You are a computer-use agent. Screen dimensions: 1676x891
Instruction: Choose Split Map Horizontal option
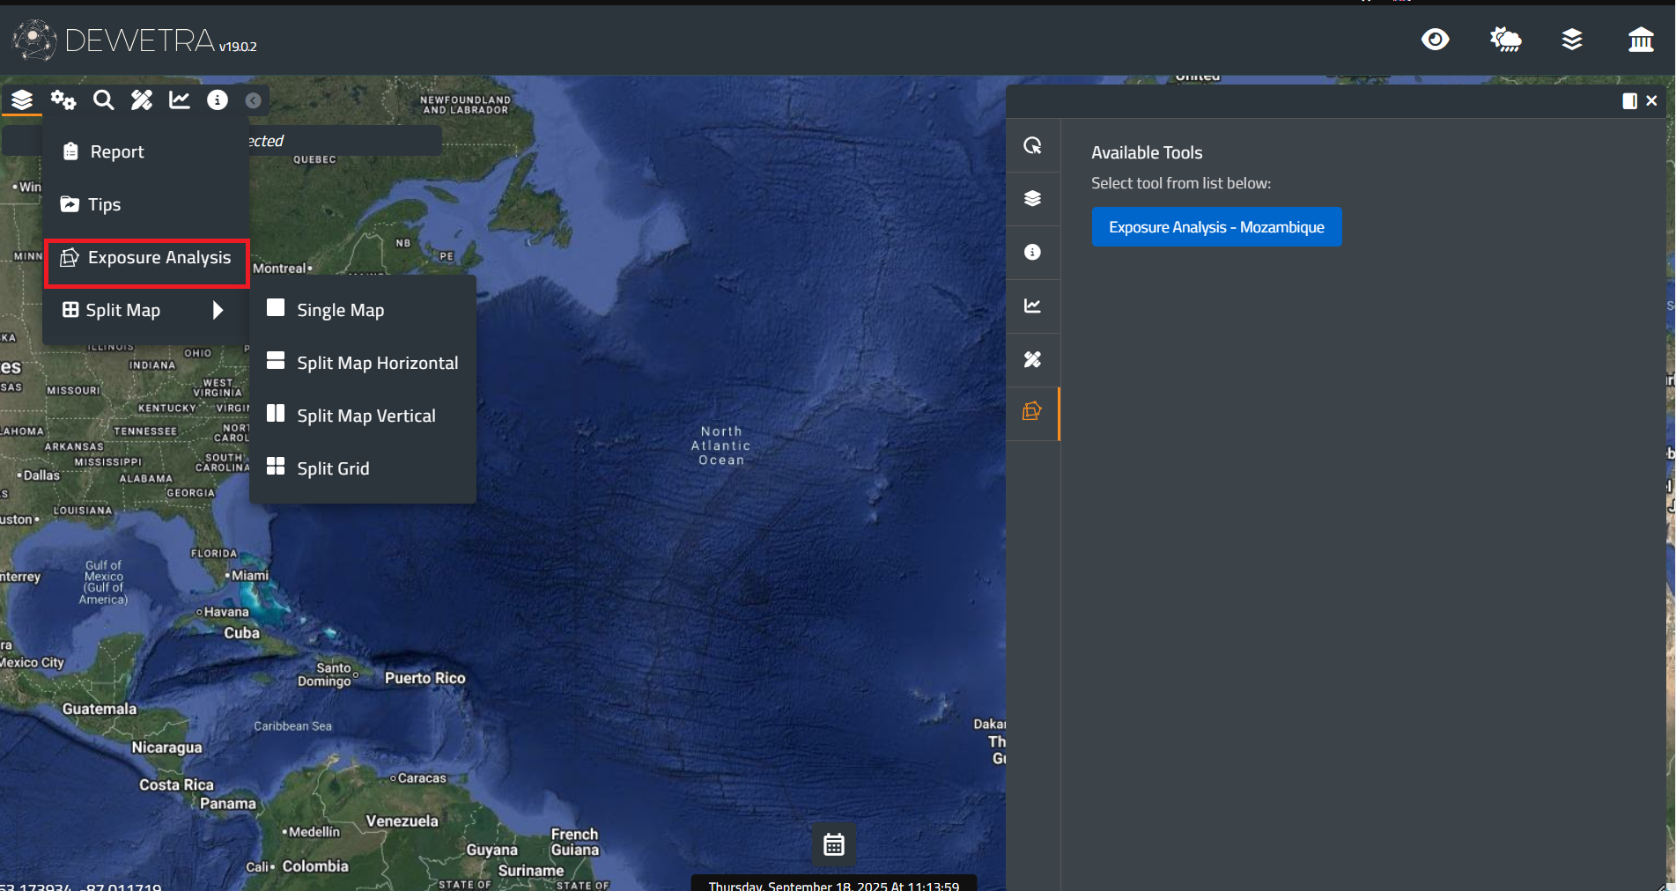tap(376, 363)
